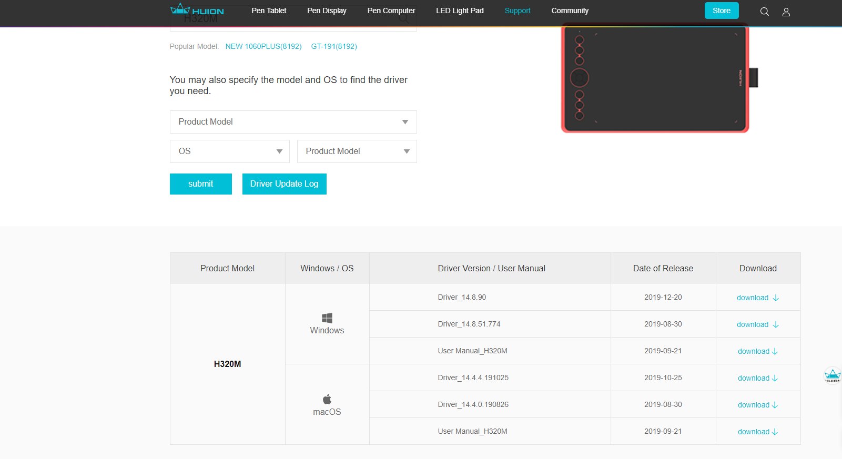Select popular model NEW 1060PLUS(8192)
The width and height of the screenshot is (842, 459).
[263, 46]
